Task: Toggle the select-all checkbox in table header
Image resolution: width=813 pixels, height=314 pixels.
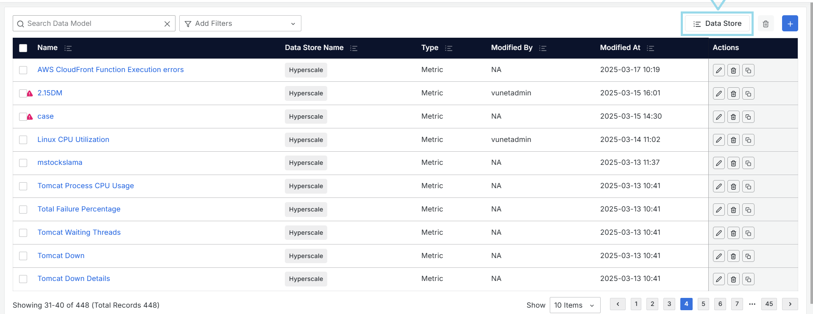Action: click(23, 48)
